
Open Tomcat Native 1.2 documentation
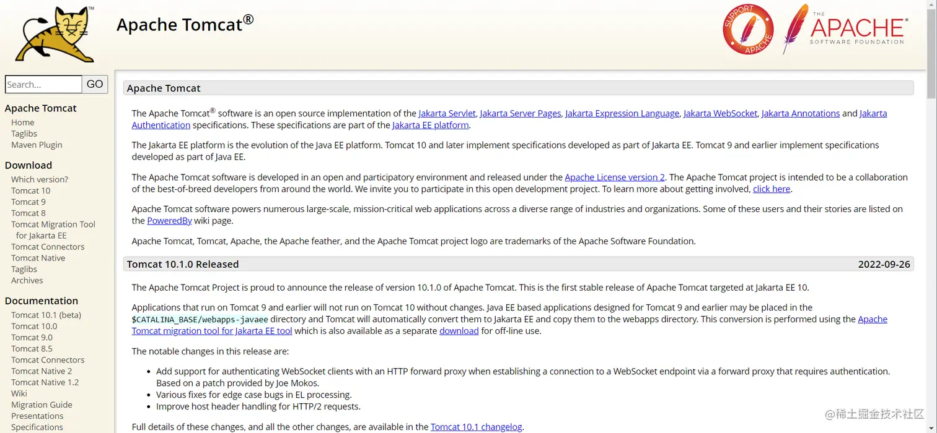45,382
